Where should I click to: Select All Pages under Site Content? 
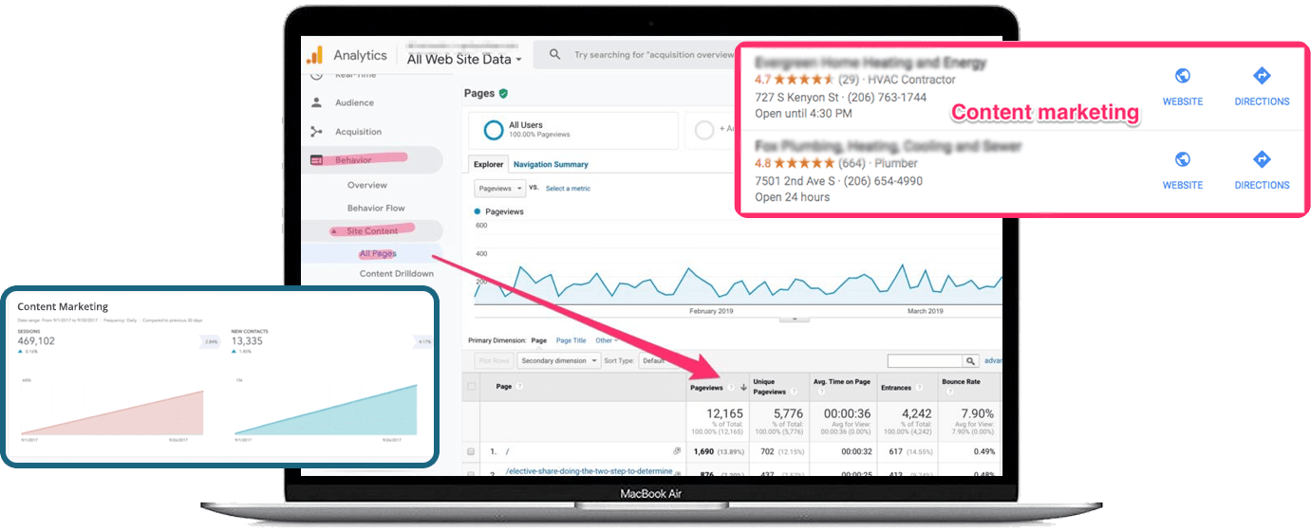(x=378, y=253)
